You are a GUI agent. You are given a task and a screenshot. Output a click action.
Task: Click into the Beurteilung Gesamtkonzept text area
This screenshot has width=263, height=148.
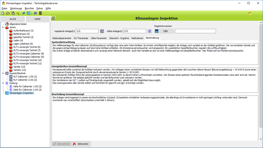click(x=155, y=118)
